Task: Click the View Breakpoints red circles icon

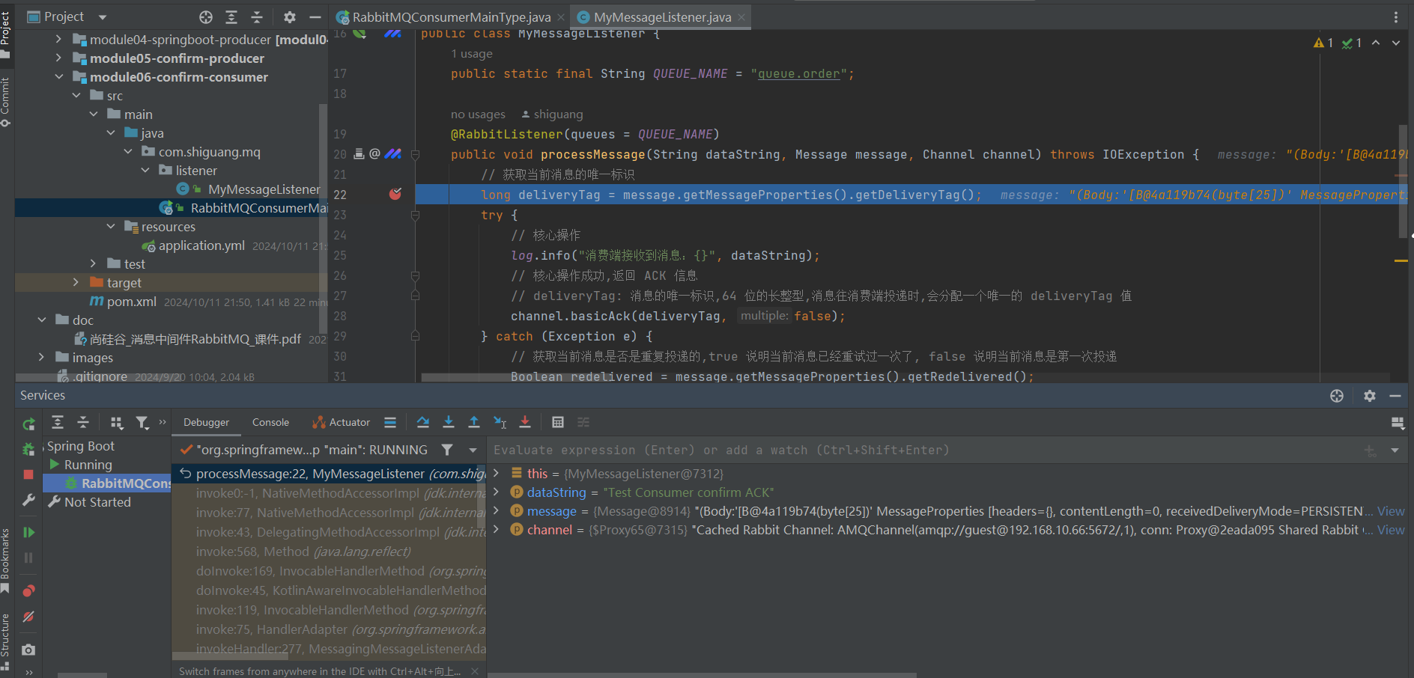Action: (28, 590)
